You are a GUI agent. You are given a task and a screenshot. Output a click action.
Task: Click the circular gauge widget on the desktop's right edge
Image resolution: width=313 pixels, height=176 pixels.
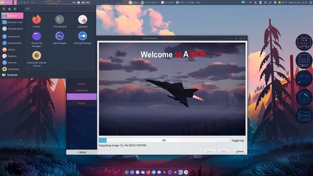(x=304, y=97)
